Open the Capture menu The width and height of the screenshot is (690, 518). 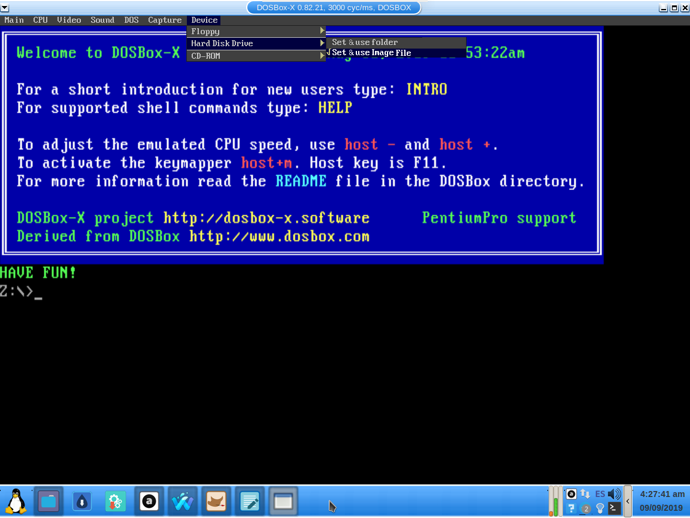(x=165, y=20)
